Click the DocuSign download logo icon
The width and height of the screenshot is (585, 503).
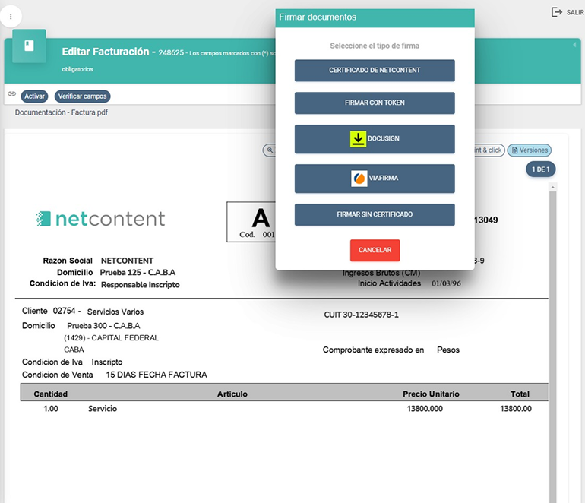[359, 139]
